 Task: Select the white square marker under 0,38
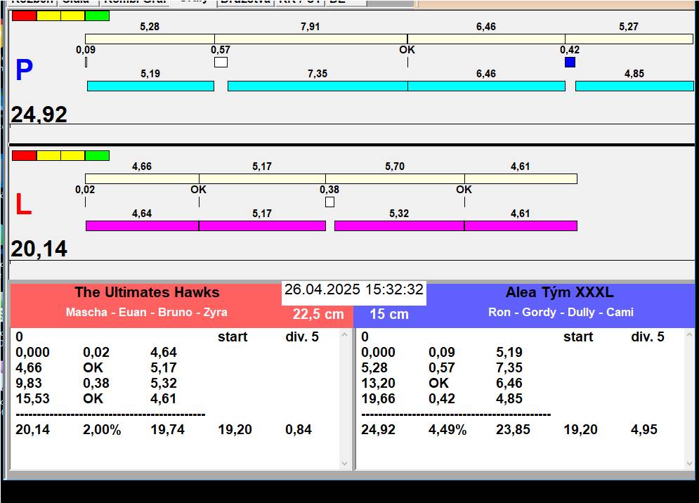[x=329, y=202]
